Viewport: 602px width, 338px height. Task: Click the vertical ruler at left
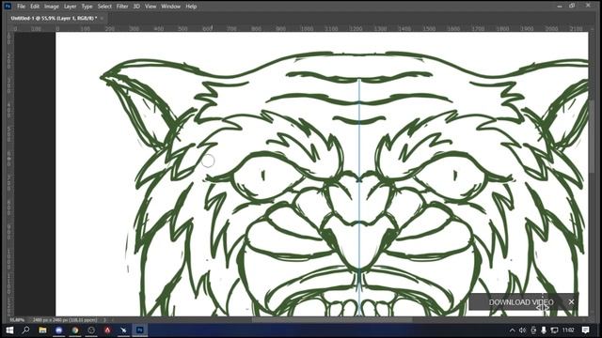9,175
